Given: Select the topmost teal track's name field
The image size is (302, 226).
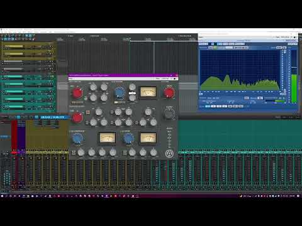Looking at the screenshot, I should [14, 77].
